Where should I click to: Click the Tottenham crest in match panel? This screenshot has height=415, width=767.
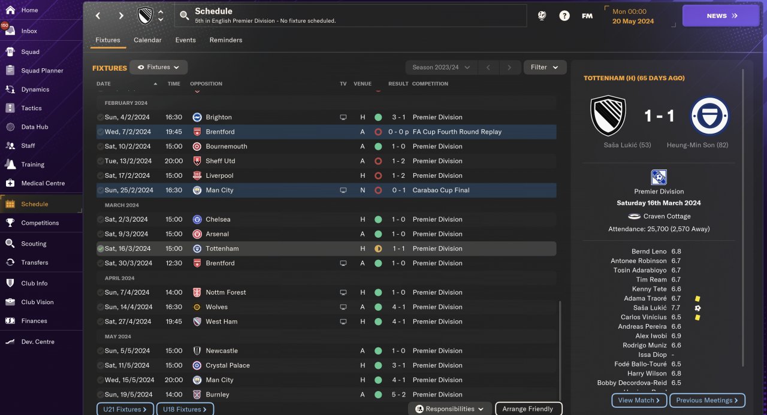click(x=709, y=116)
